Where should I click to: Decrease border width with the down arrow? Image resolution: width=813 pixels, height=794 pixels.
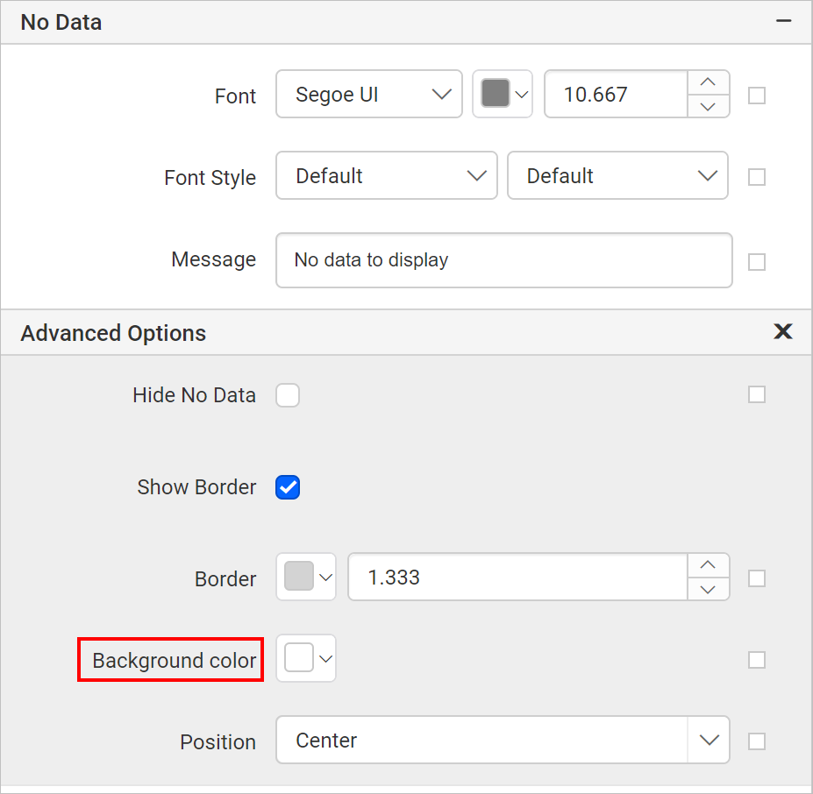pyautogui.click(x=709, y=589)
